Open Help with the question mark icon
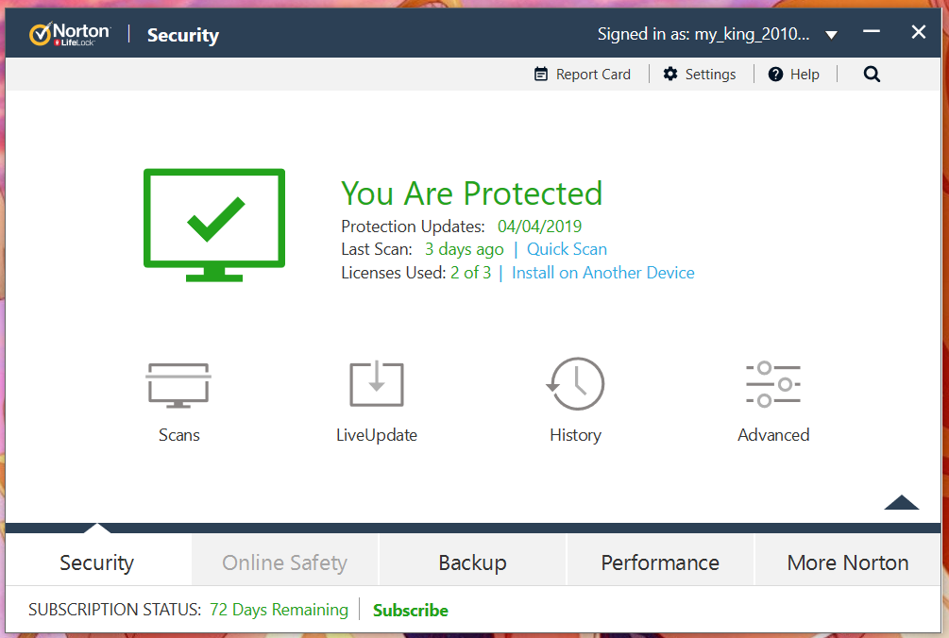 coord(775,75)
